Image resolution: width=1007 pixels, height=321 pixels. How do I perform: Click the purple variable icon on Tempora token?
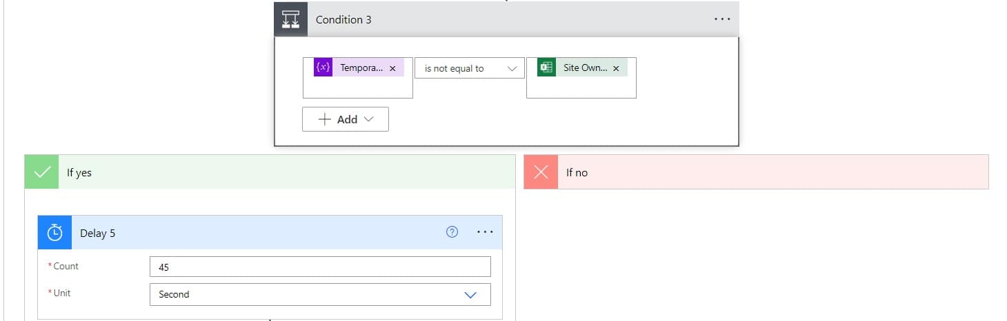(323, 68)
